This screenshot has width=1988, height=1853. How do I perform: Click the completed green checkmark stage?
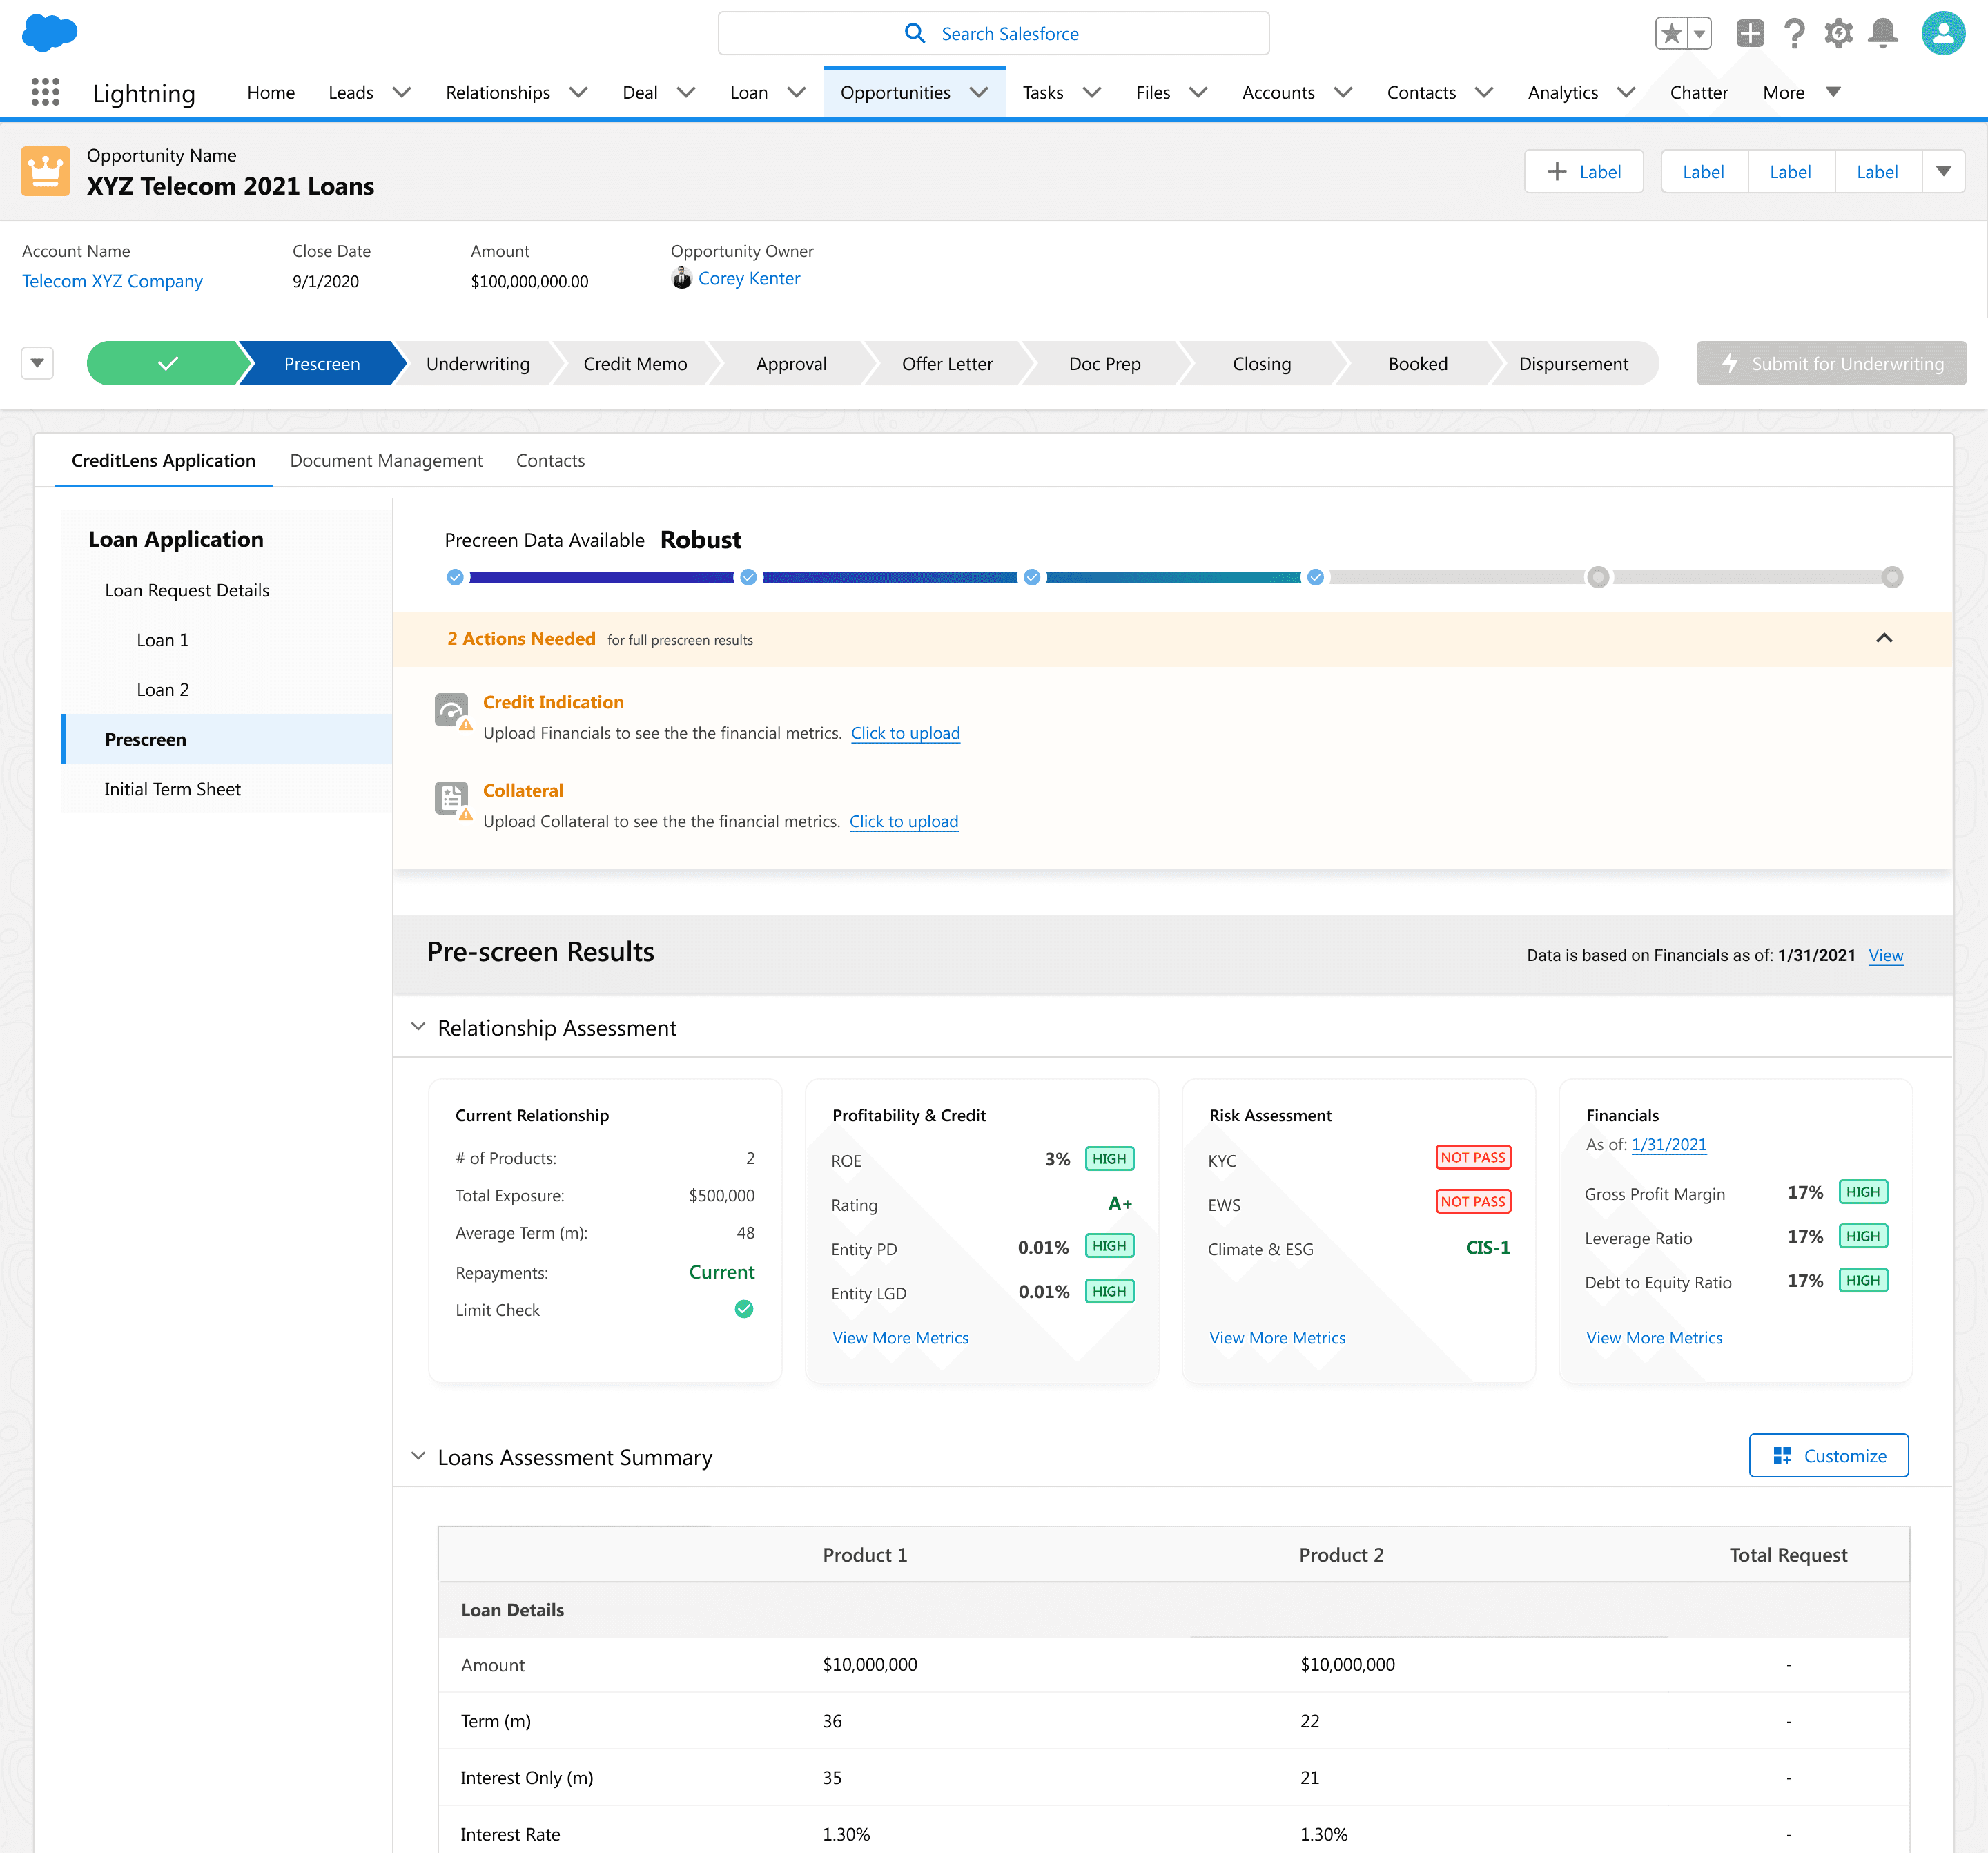point(167,364)
